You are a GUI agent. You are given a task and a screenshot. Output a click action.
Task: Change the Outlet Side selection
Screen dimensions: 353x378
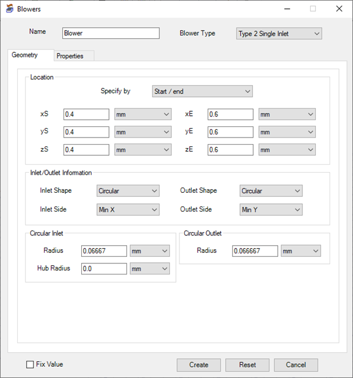(271, 210)
